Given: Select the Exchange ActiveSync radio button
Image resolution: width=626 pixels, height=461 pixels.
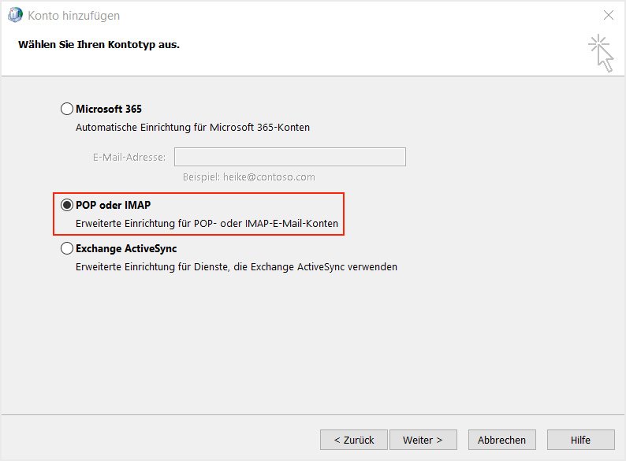Looking at the screenshot, I should click(67, 248).
